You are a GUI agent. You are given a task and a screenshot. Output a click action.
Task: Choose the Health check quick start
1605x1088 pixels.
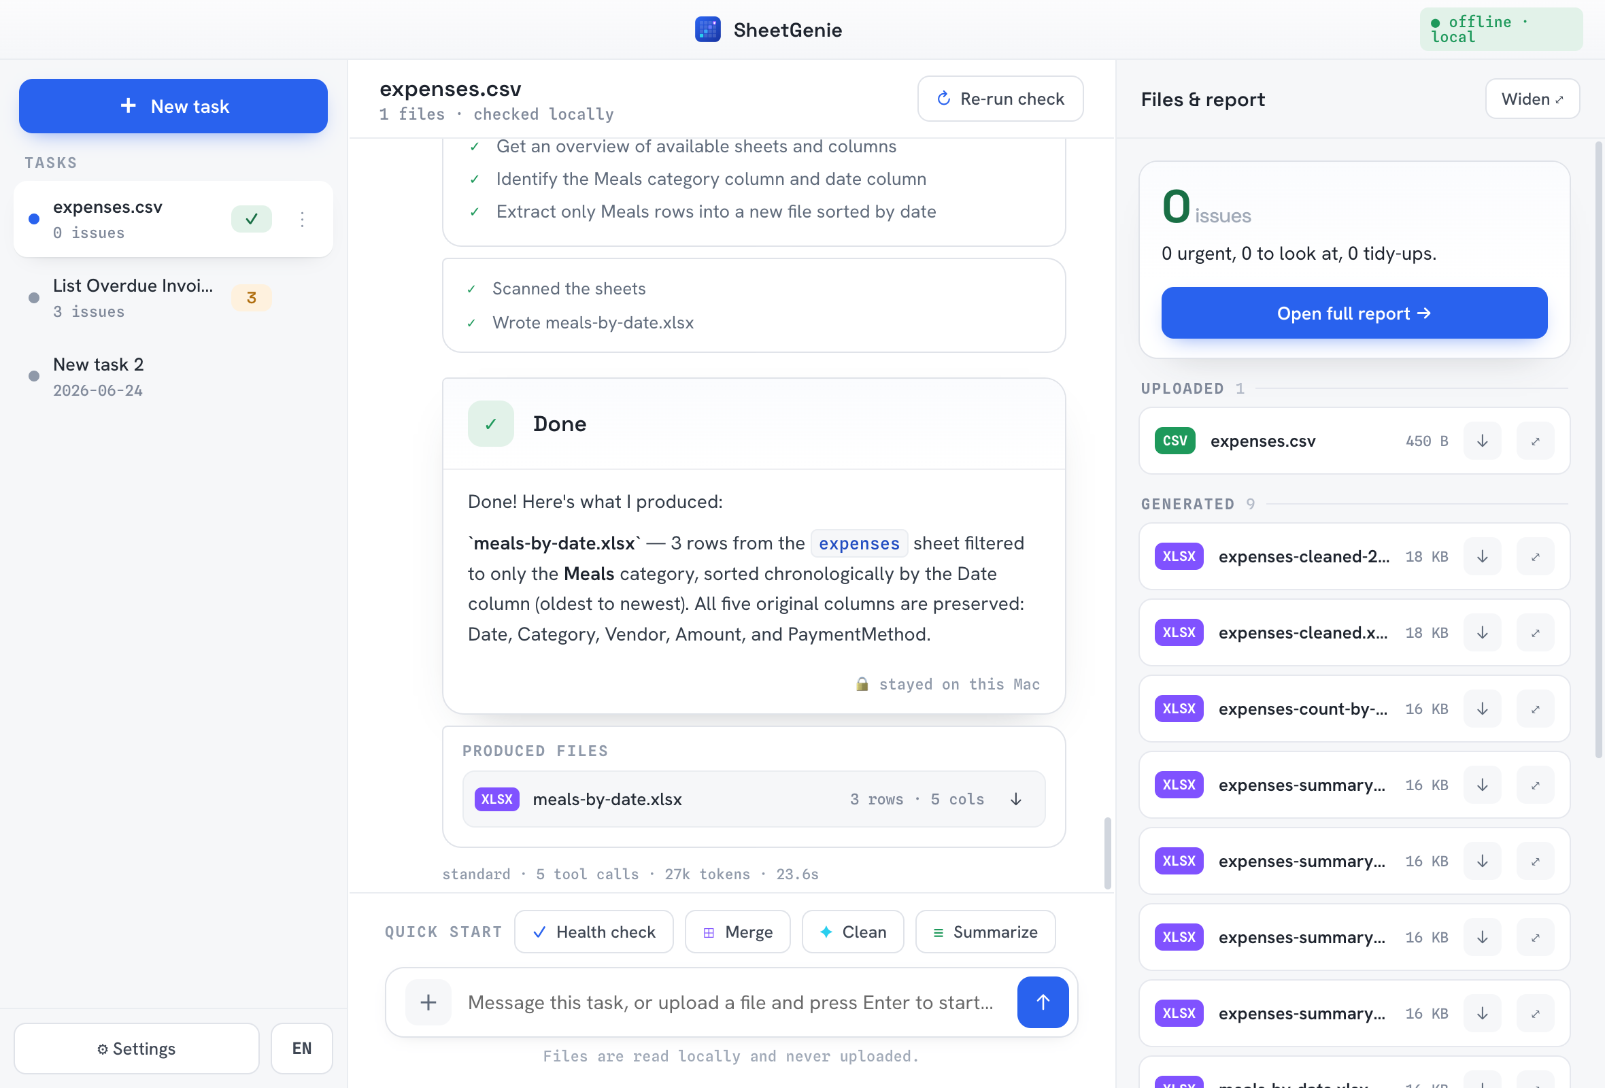pyautogui.click(x=594, y=932)
